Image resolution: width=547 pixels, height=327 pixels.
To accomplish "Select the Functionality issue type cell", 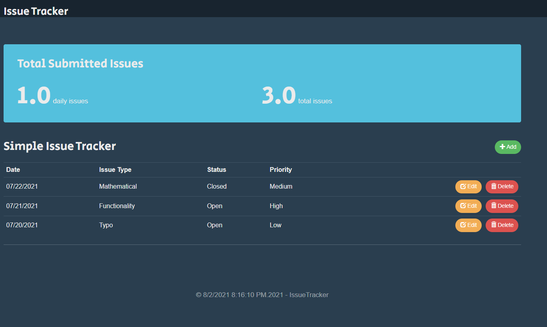I will 117,206.
